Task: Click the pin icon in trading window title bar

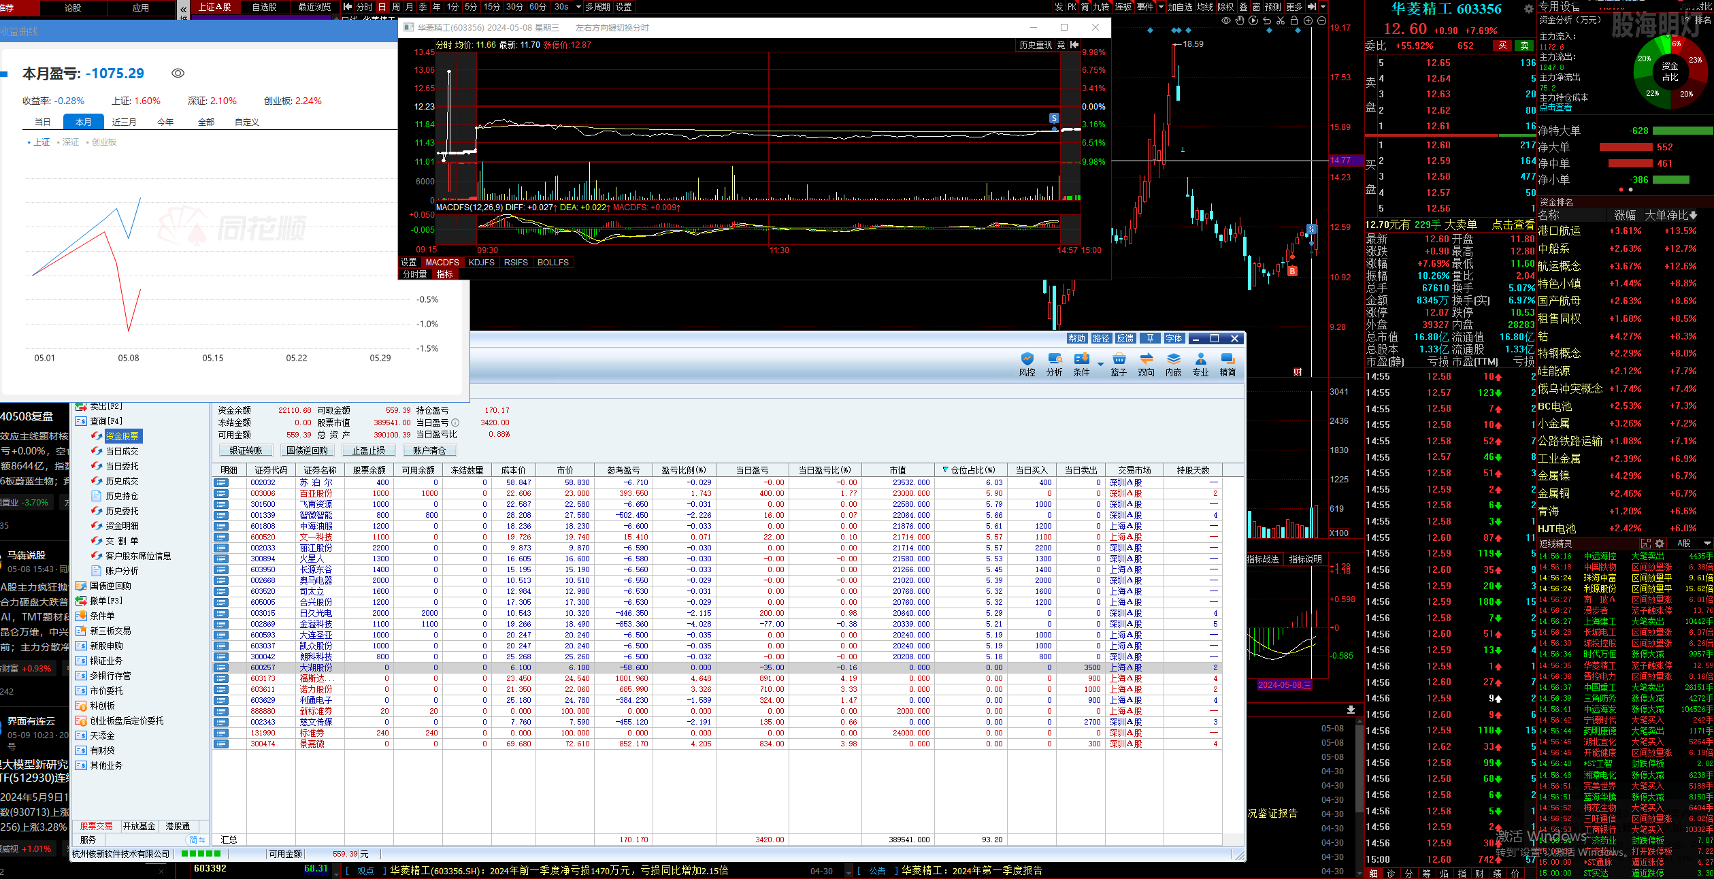Action: (x=1150, y=338)
